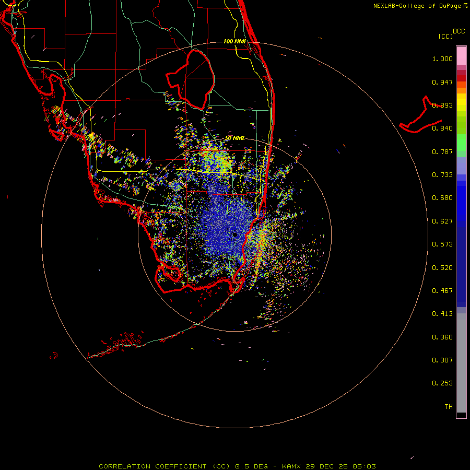Click the 1.000 scale value
This screenshot has width=470, height=470.
point(442,58)
